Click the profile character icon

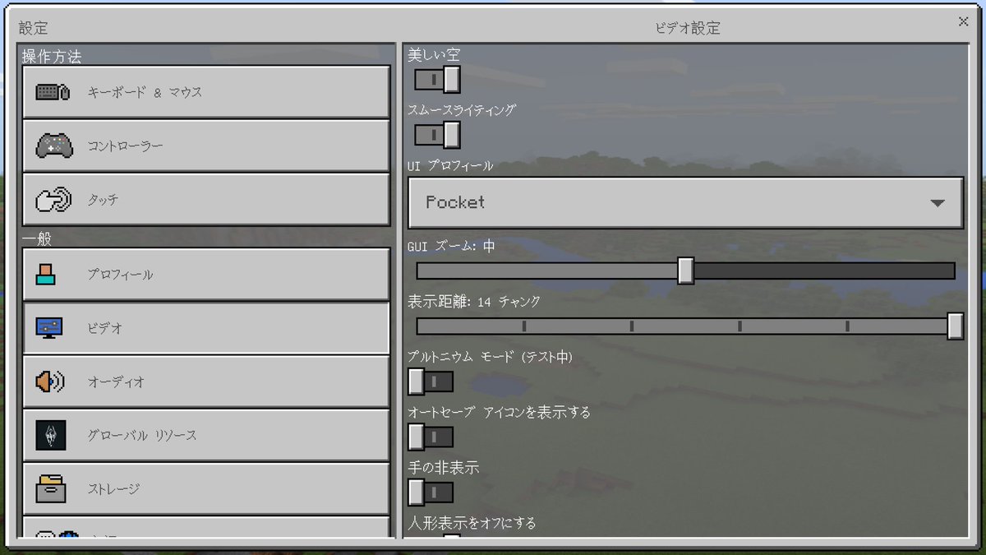(x=46, y=275)
